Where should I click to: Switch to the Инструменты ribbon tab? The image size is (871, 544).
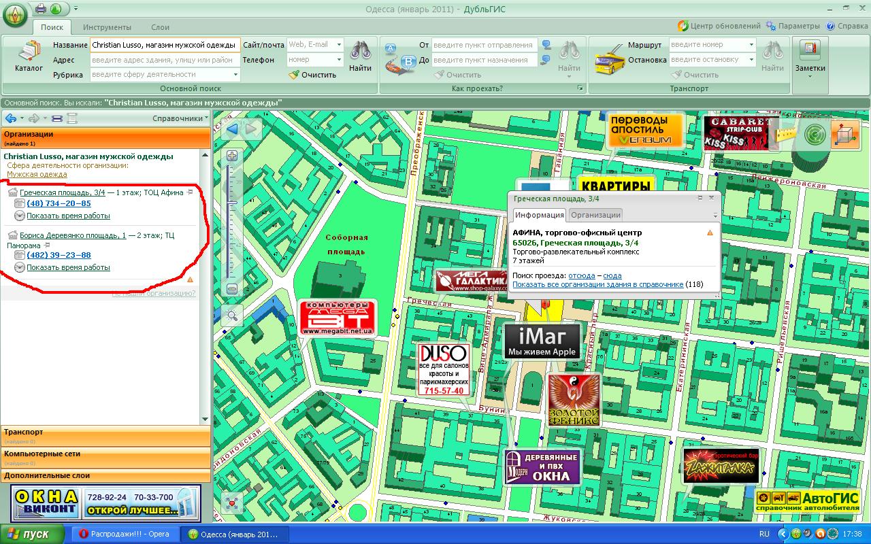coord(107,27)
